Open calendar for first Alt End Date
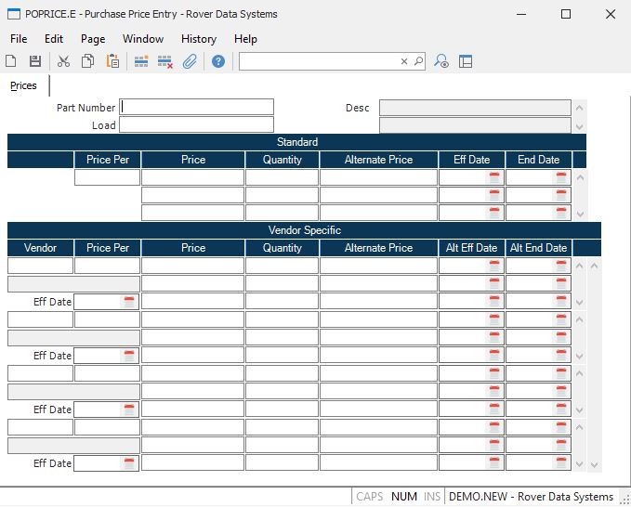This screenshot has width=631, height=507. pyautogui.click(x=561, y=266)
